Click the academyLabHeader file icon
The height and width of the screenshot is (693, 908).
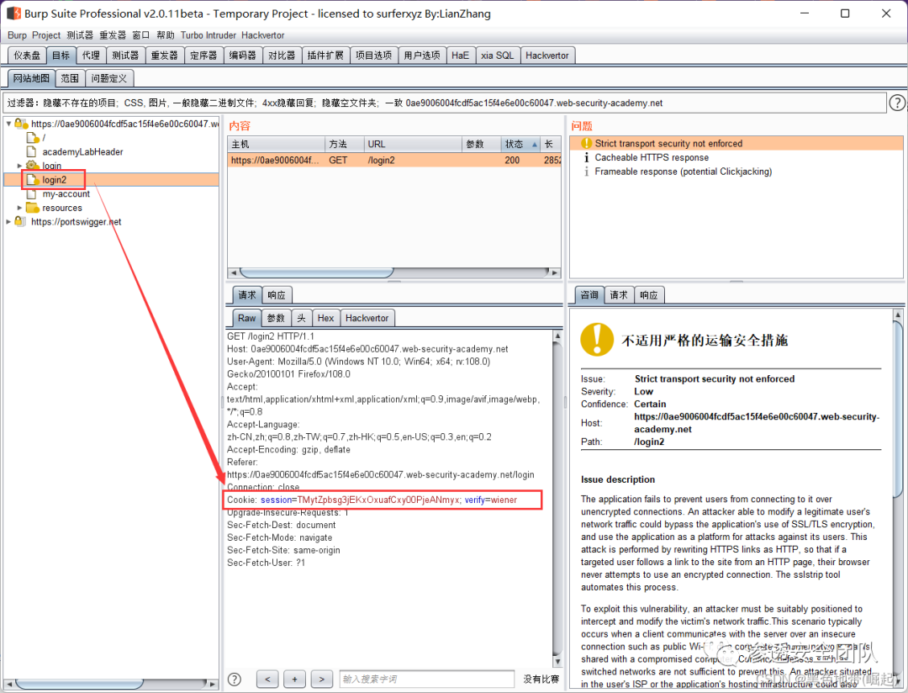pyautogui.click(x=32, y=152)
